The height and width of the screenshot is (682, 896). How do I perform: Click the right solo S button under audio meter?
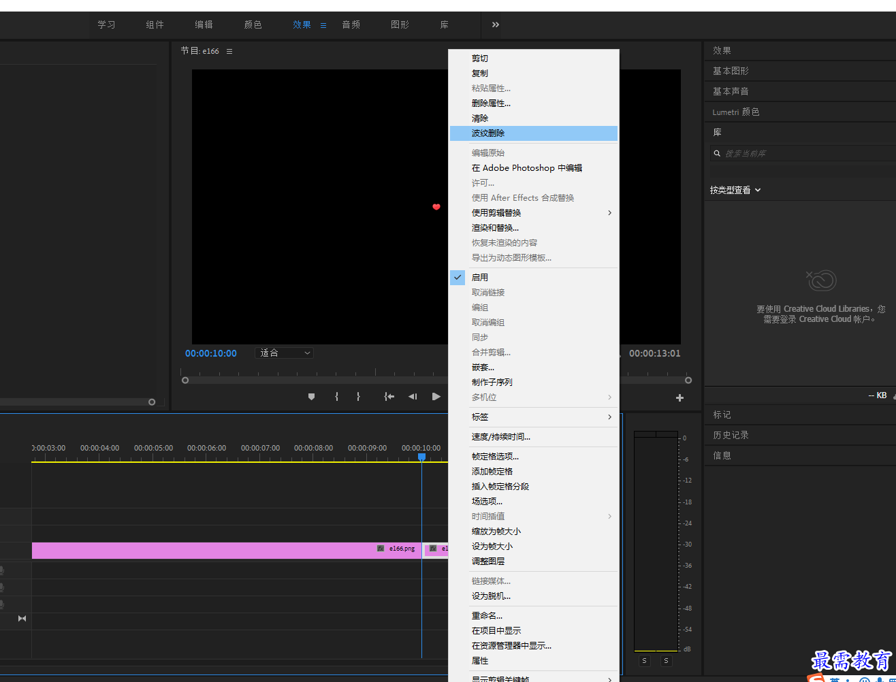pyautogui.click(x=666, y=661)
